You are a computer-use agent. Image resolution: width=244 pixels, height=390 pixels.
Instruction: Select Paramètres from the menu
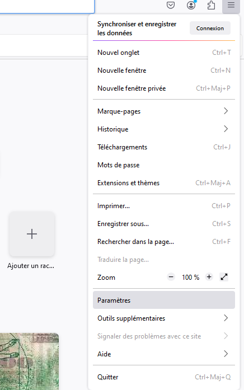pos(163,300)
